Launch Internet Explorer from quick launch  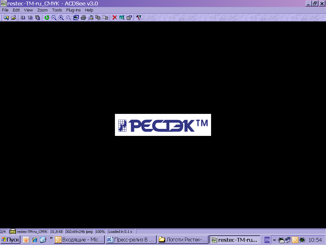click(34, 240)
